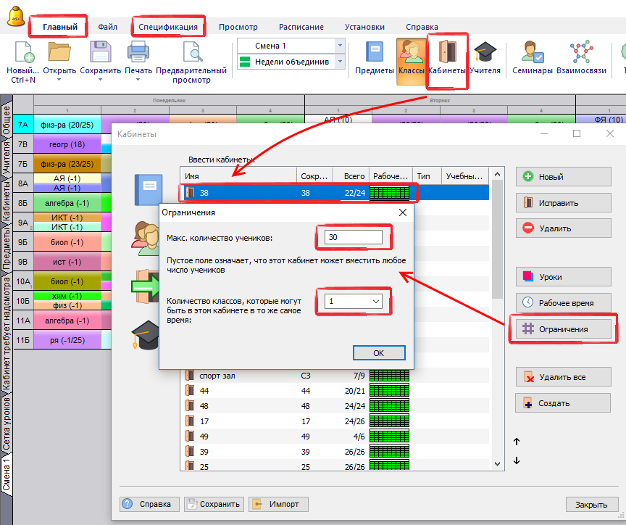The image size is (626, 525).
Task: Click the Сохранить floppy disk icon
Action: click(x=100, y=54)
